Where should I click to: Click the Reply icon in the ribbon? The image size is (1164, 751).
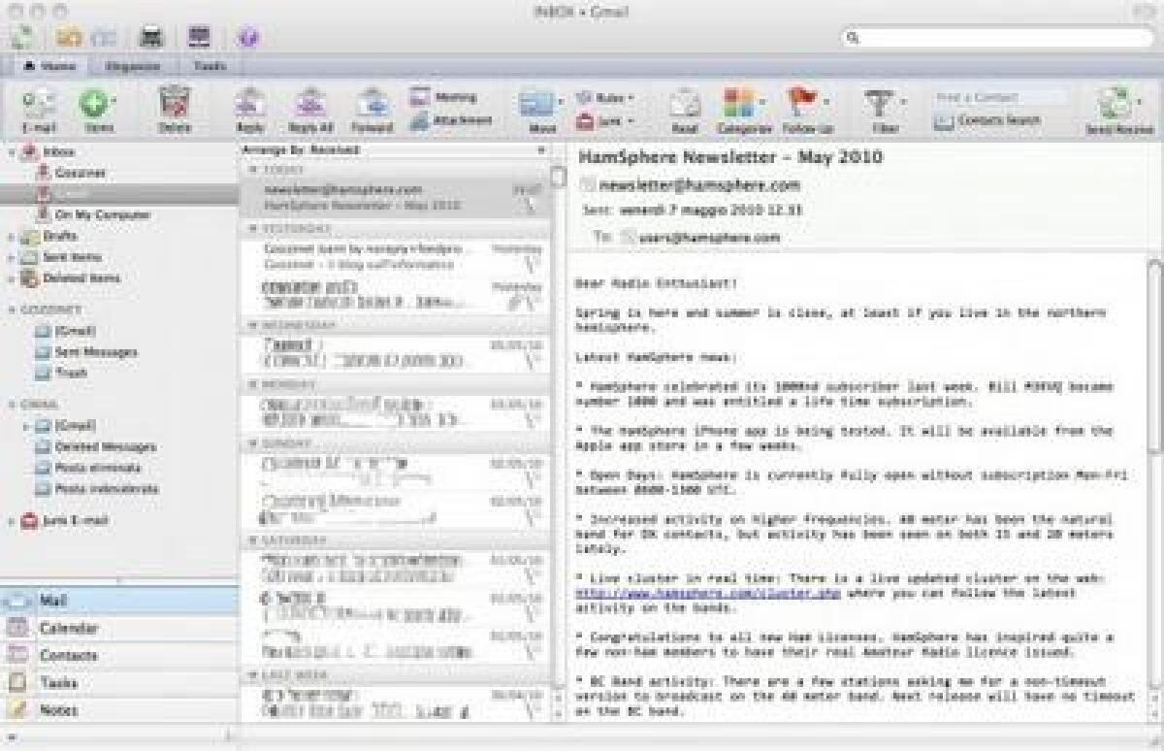click(x=249, y=104)
